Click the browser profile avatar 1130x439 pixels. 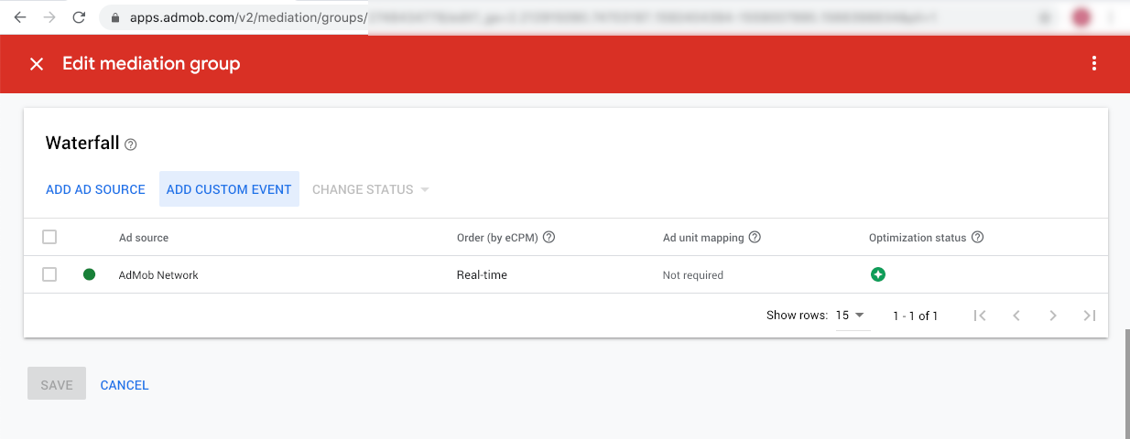pos(1082,16)
